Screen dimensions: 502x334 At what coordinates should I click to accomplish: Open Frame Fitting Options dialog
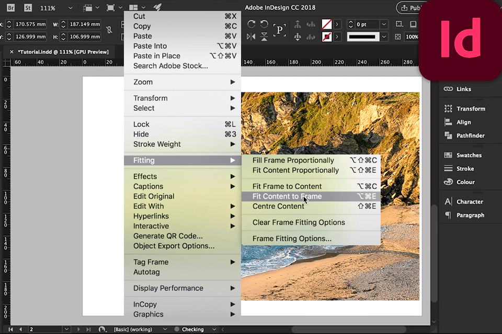pyautogui.click(x=292, y=238)
